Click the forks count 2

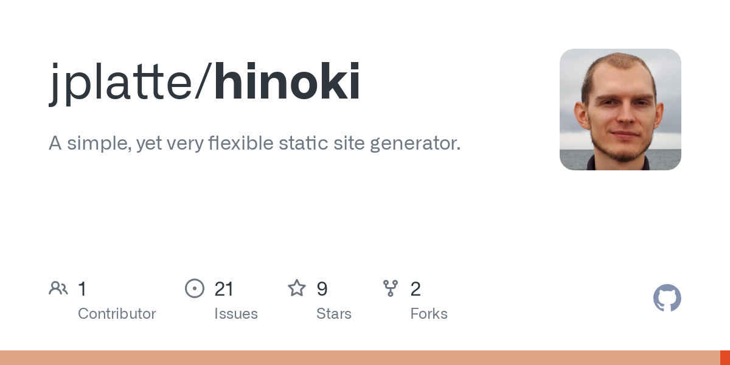pyautogui.click(x=415, y=289)
